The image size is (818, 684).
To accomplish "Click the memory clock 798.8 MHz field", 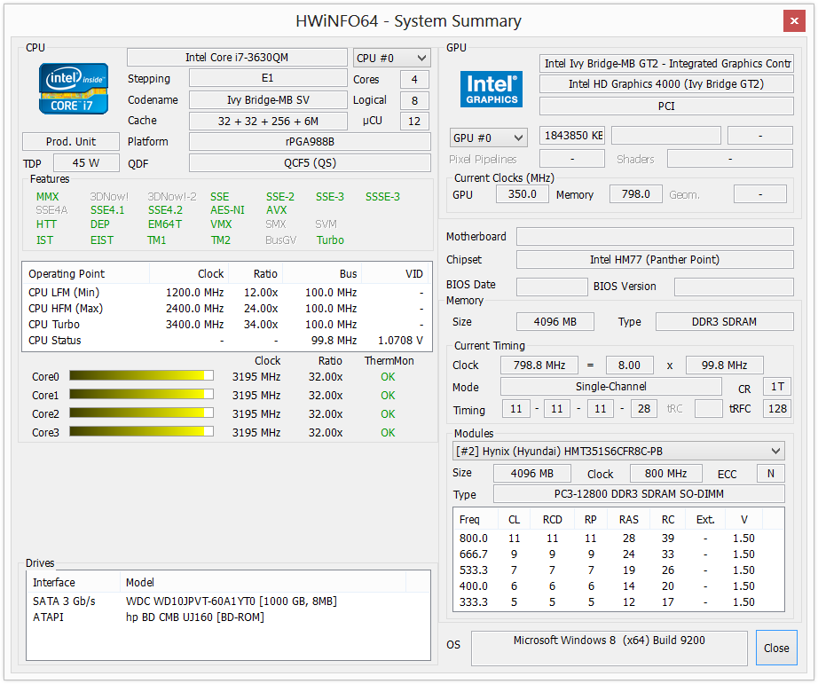I will click(539, 366).
